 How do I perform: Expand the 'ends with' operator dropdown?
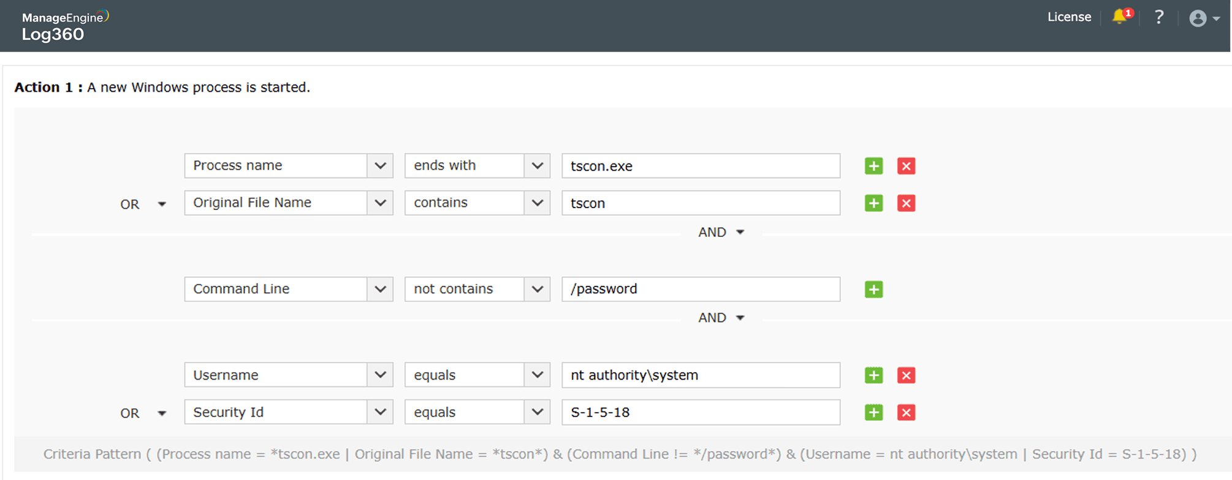point(476,166)
